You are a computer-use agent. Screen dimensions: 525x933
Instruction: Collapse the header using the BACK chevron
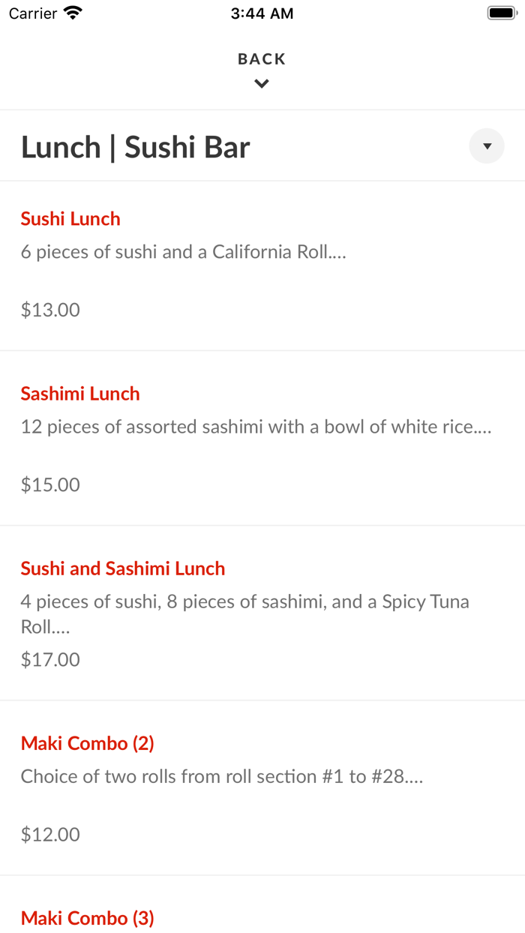pyautogui.click(x=262, y=83)
